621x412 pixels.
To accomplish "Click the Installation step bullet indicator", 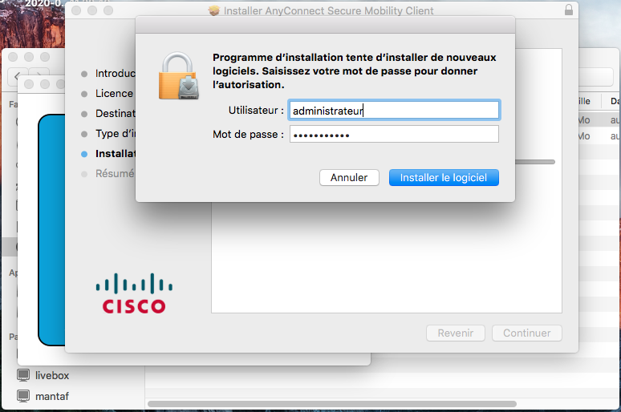I will click(84, 154).
